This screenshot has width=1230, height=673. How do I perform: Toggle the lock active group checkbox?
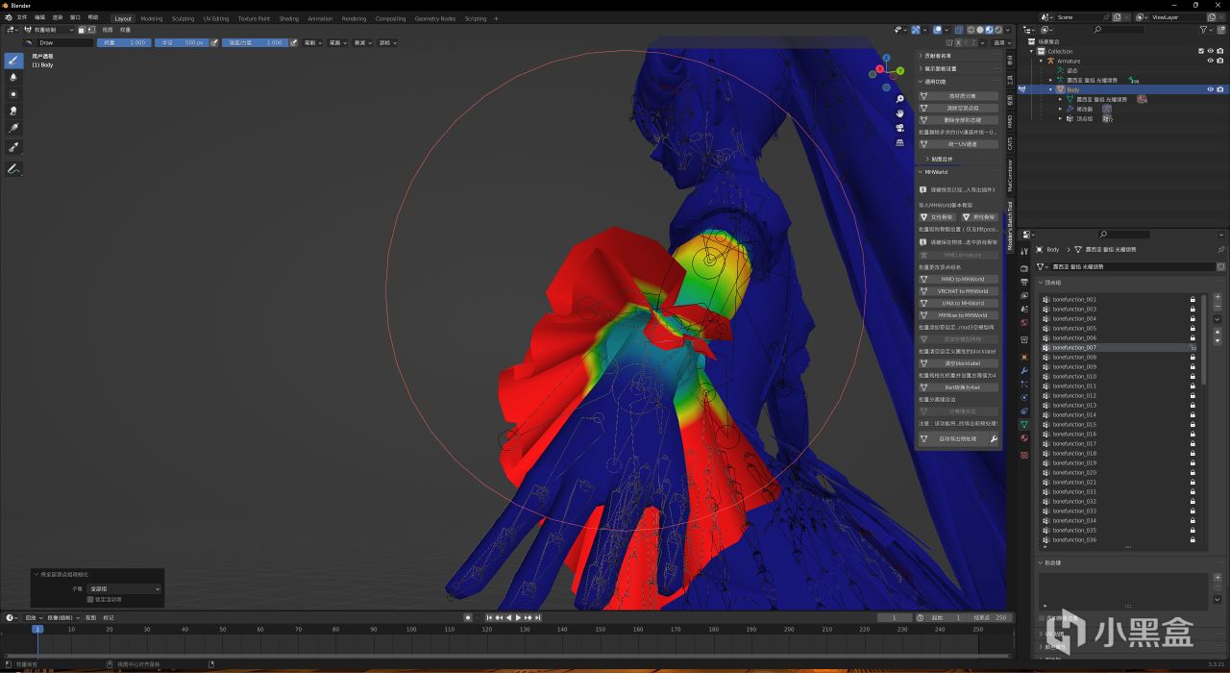[x=90, y=599]
